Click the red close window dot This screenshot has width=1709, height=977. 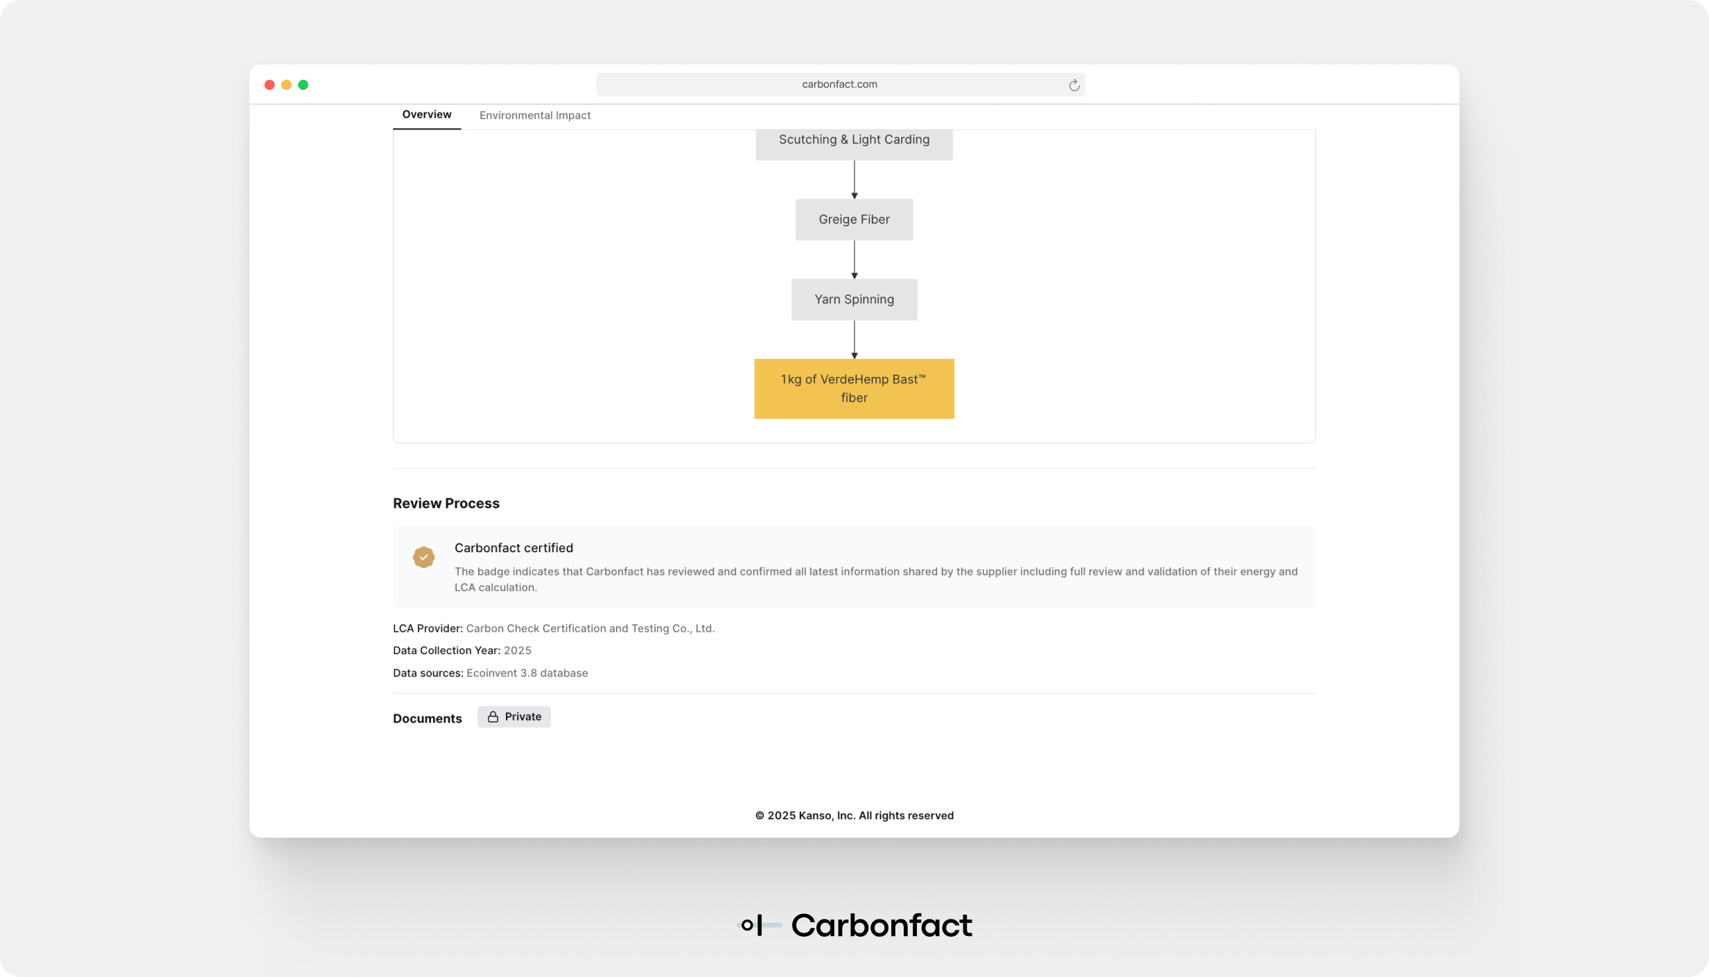(x=270, y=85)
